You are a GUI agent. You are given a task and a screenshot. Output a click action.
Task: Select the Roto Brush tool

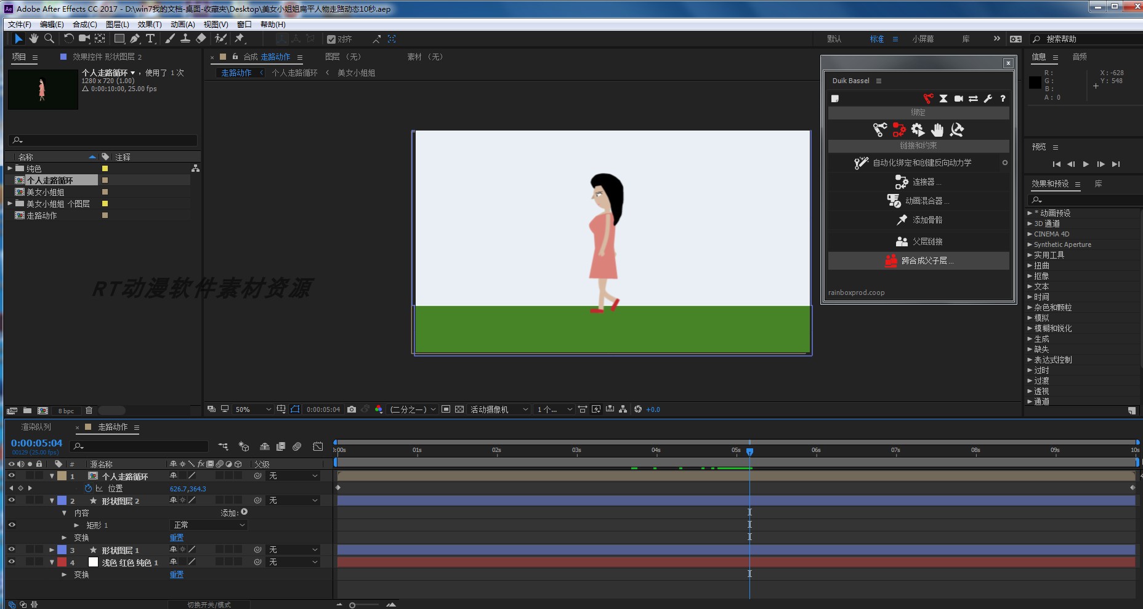click(220, 39)
